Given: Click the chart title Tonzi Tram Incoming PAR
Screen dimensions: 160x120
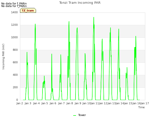Looking at the screenshot, I should (x=80, y=3).
